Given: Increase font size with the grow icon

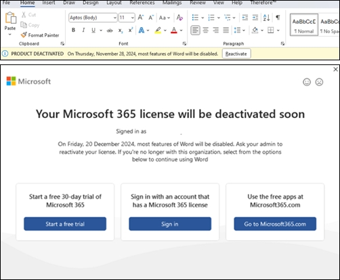Looking at the screenshot, I should tap(141, 18).
